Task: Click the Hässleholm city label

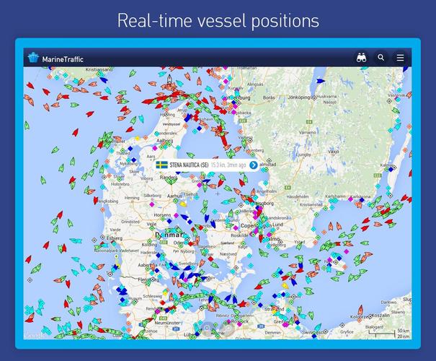Action: (x=298, y=196)
